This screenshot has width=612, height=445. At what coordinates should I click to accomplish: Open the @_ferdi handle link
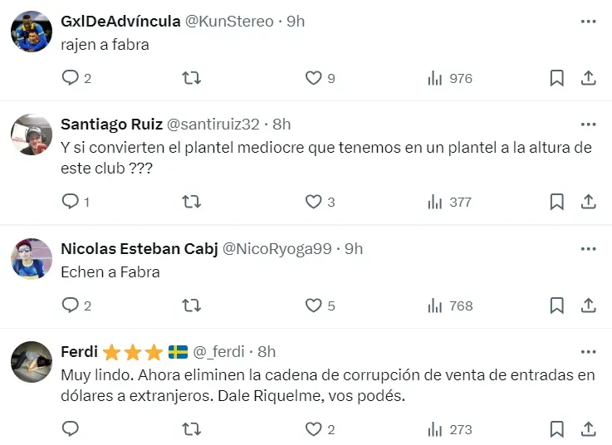(221, 352)
